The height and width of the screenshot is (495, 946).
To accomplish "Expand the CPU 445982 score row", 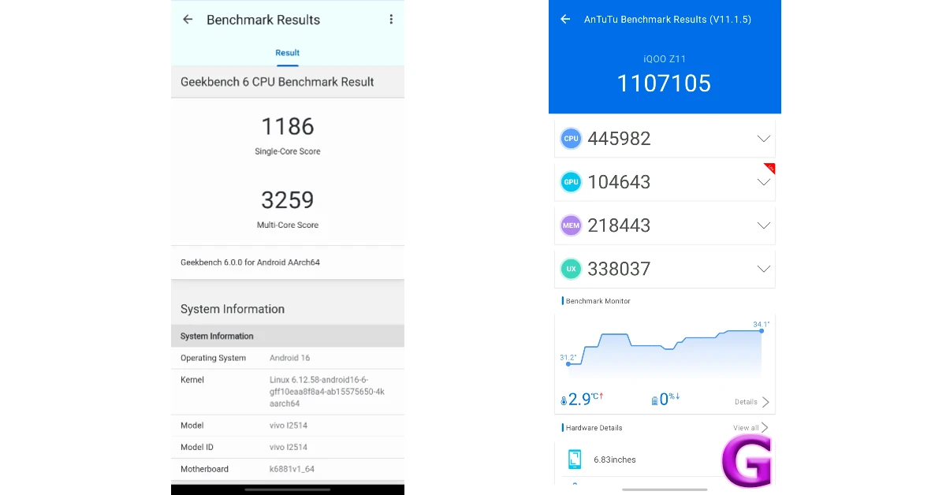I will 763,139.
